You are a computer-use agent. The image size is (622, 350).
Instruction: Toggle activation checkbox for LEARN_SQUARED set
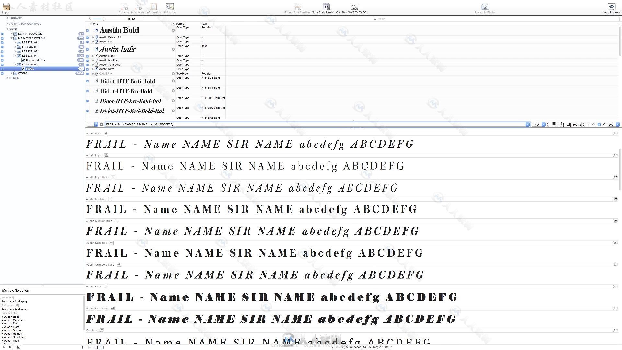[2, 34]
